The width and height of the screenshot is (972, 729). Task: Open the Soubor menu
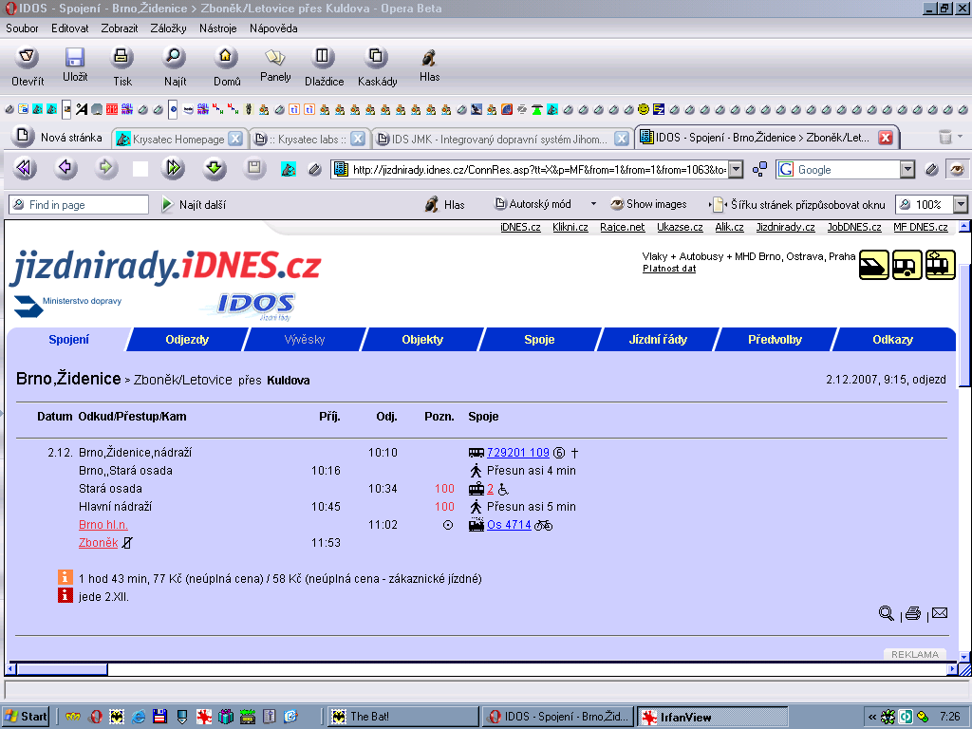point(22,28)
